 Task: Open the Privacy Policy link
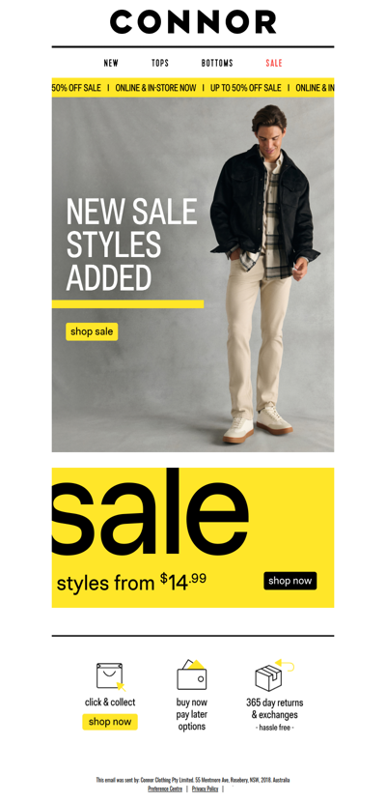205,789
